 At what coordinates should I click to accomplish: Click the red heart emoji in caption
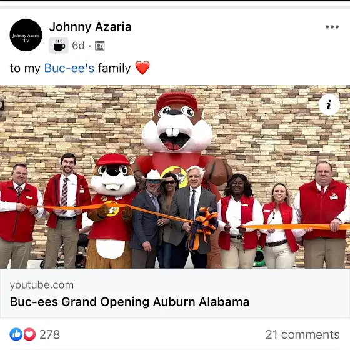pyautogui.click(x=142, y=67)
